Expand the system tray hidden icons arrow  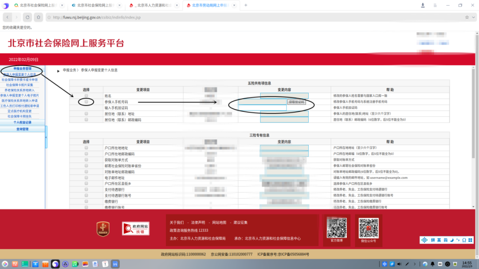coord(415,264)
